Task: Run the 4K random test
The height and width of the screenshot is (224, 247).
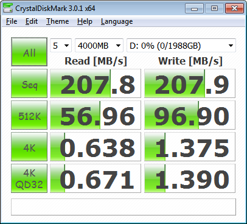Action: point(29,147)
